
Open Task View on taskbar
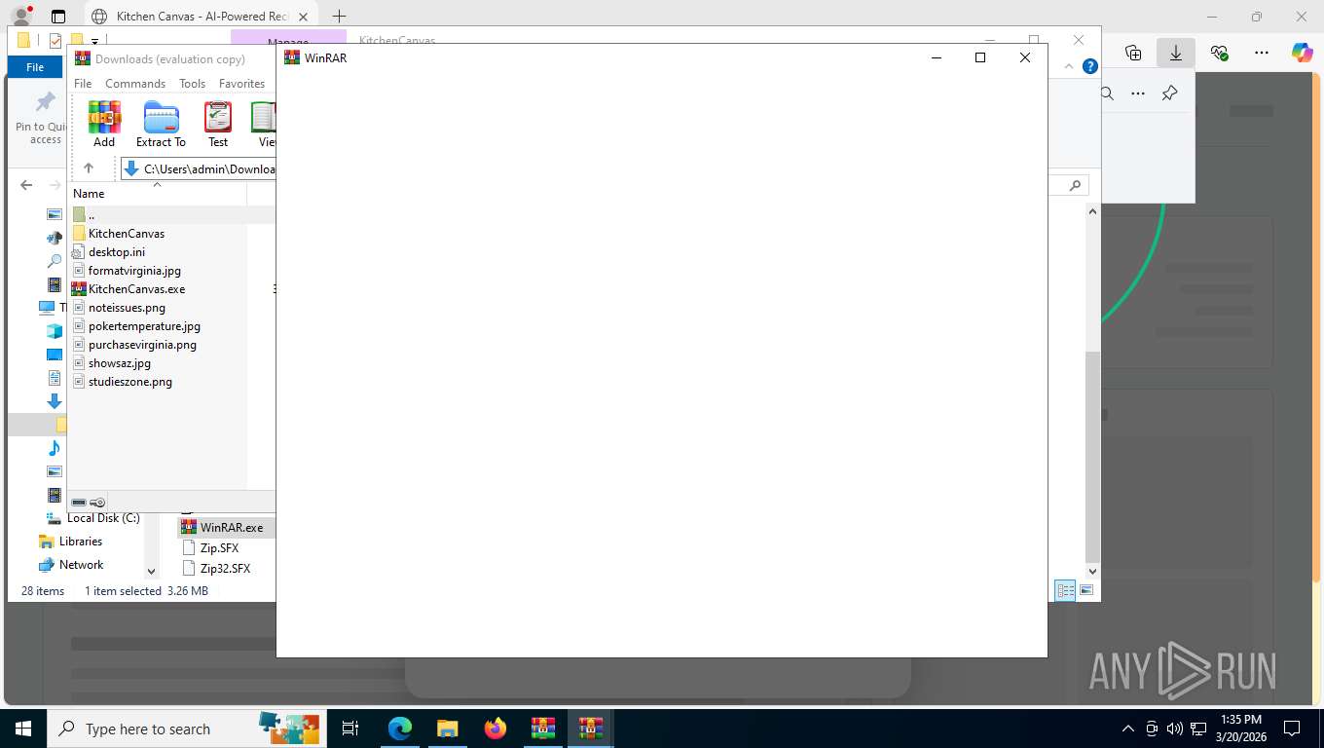pos(350,729)
